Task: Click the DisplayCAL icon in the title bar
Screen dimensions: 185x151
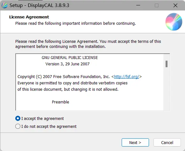Action: pos(4,5)
